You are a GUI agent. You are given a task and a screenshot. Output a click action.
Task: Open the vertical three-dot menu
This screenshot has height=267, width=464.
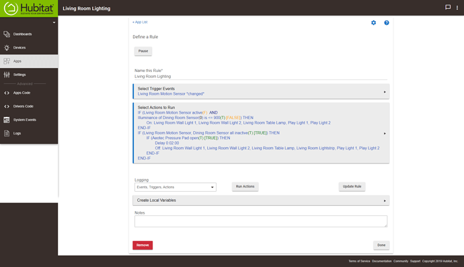[457, 8]
